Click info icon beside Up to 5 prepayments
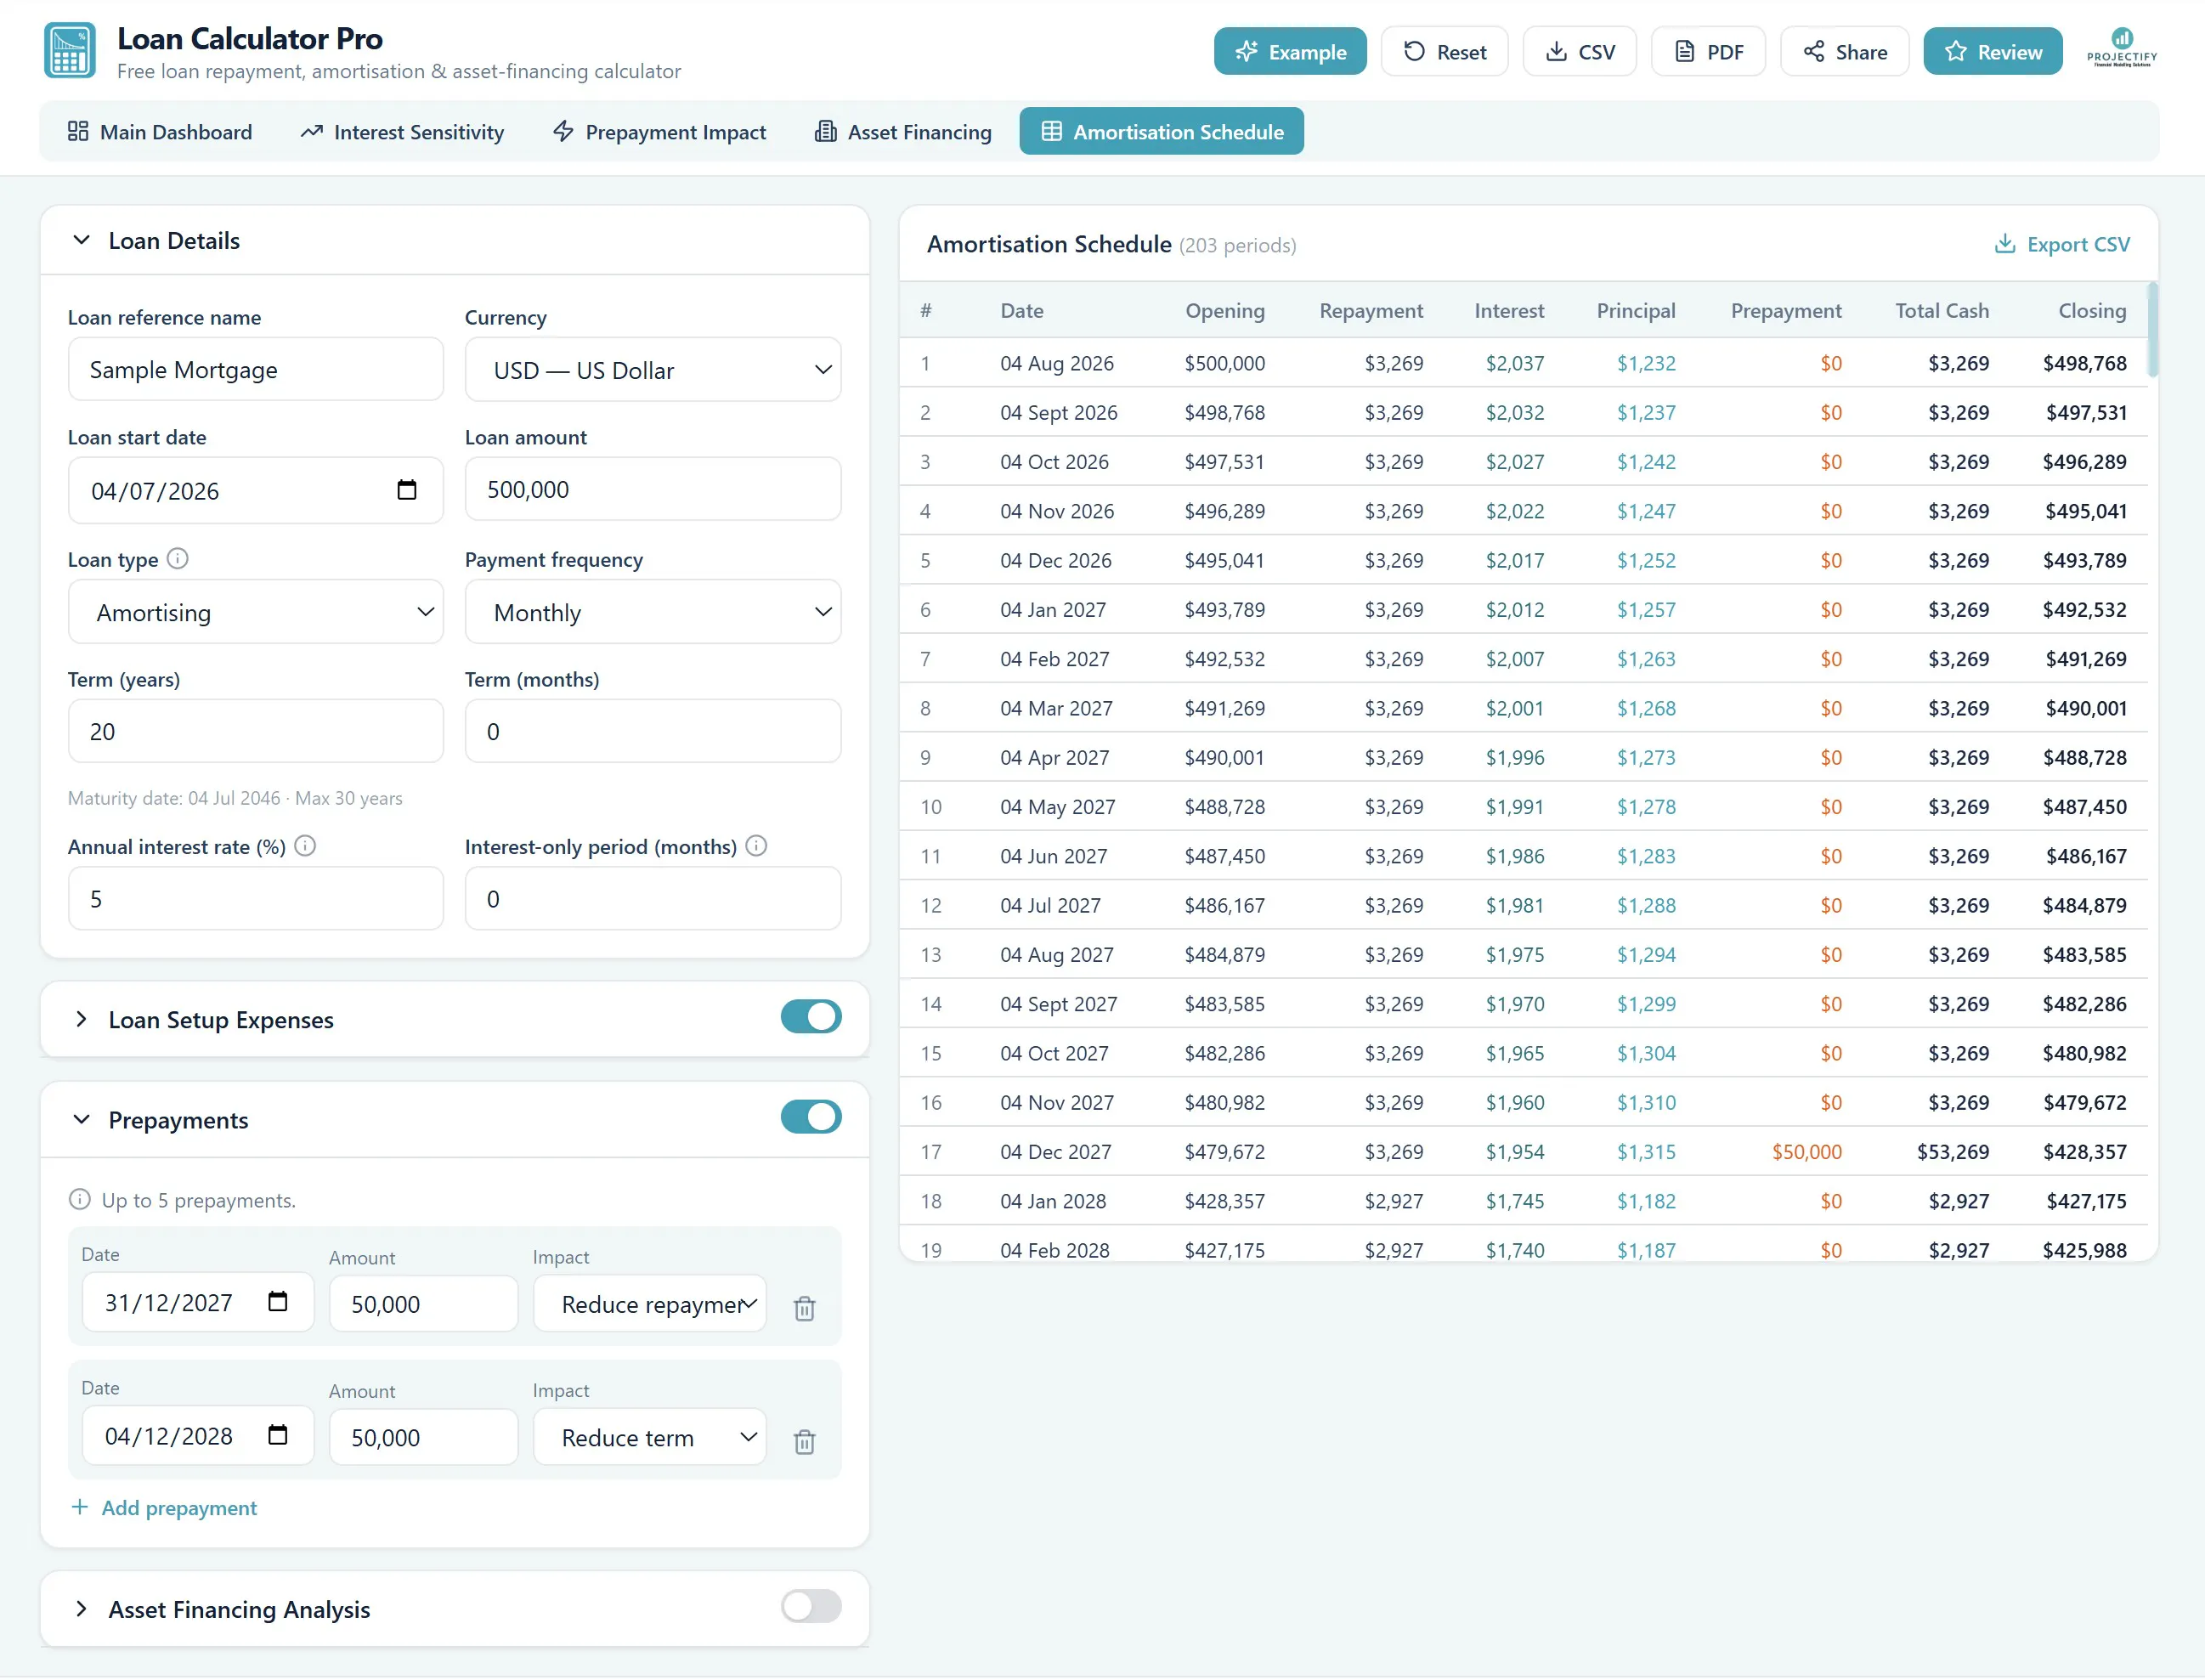The image size is (2205, 1680). point(80,1199)
